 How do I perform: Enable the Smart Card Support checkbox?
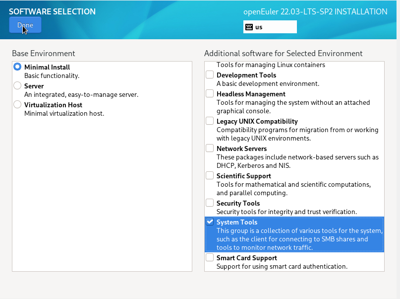click(x=210, y=258)
